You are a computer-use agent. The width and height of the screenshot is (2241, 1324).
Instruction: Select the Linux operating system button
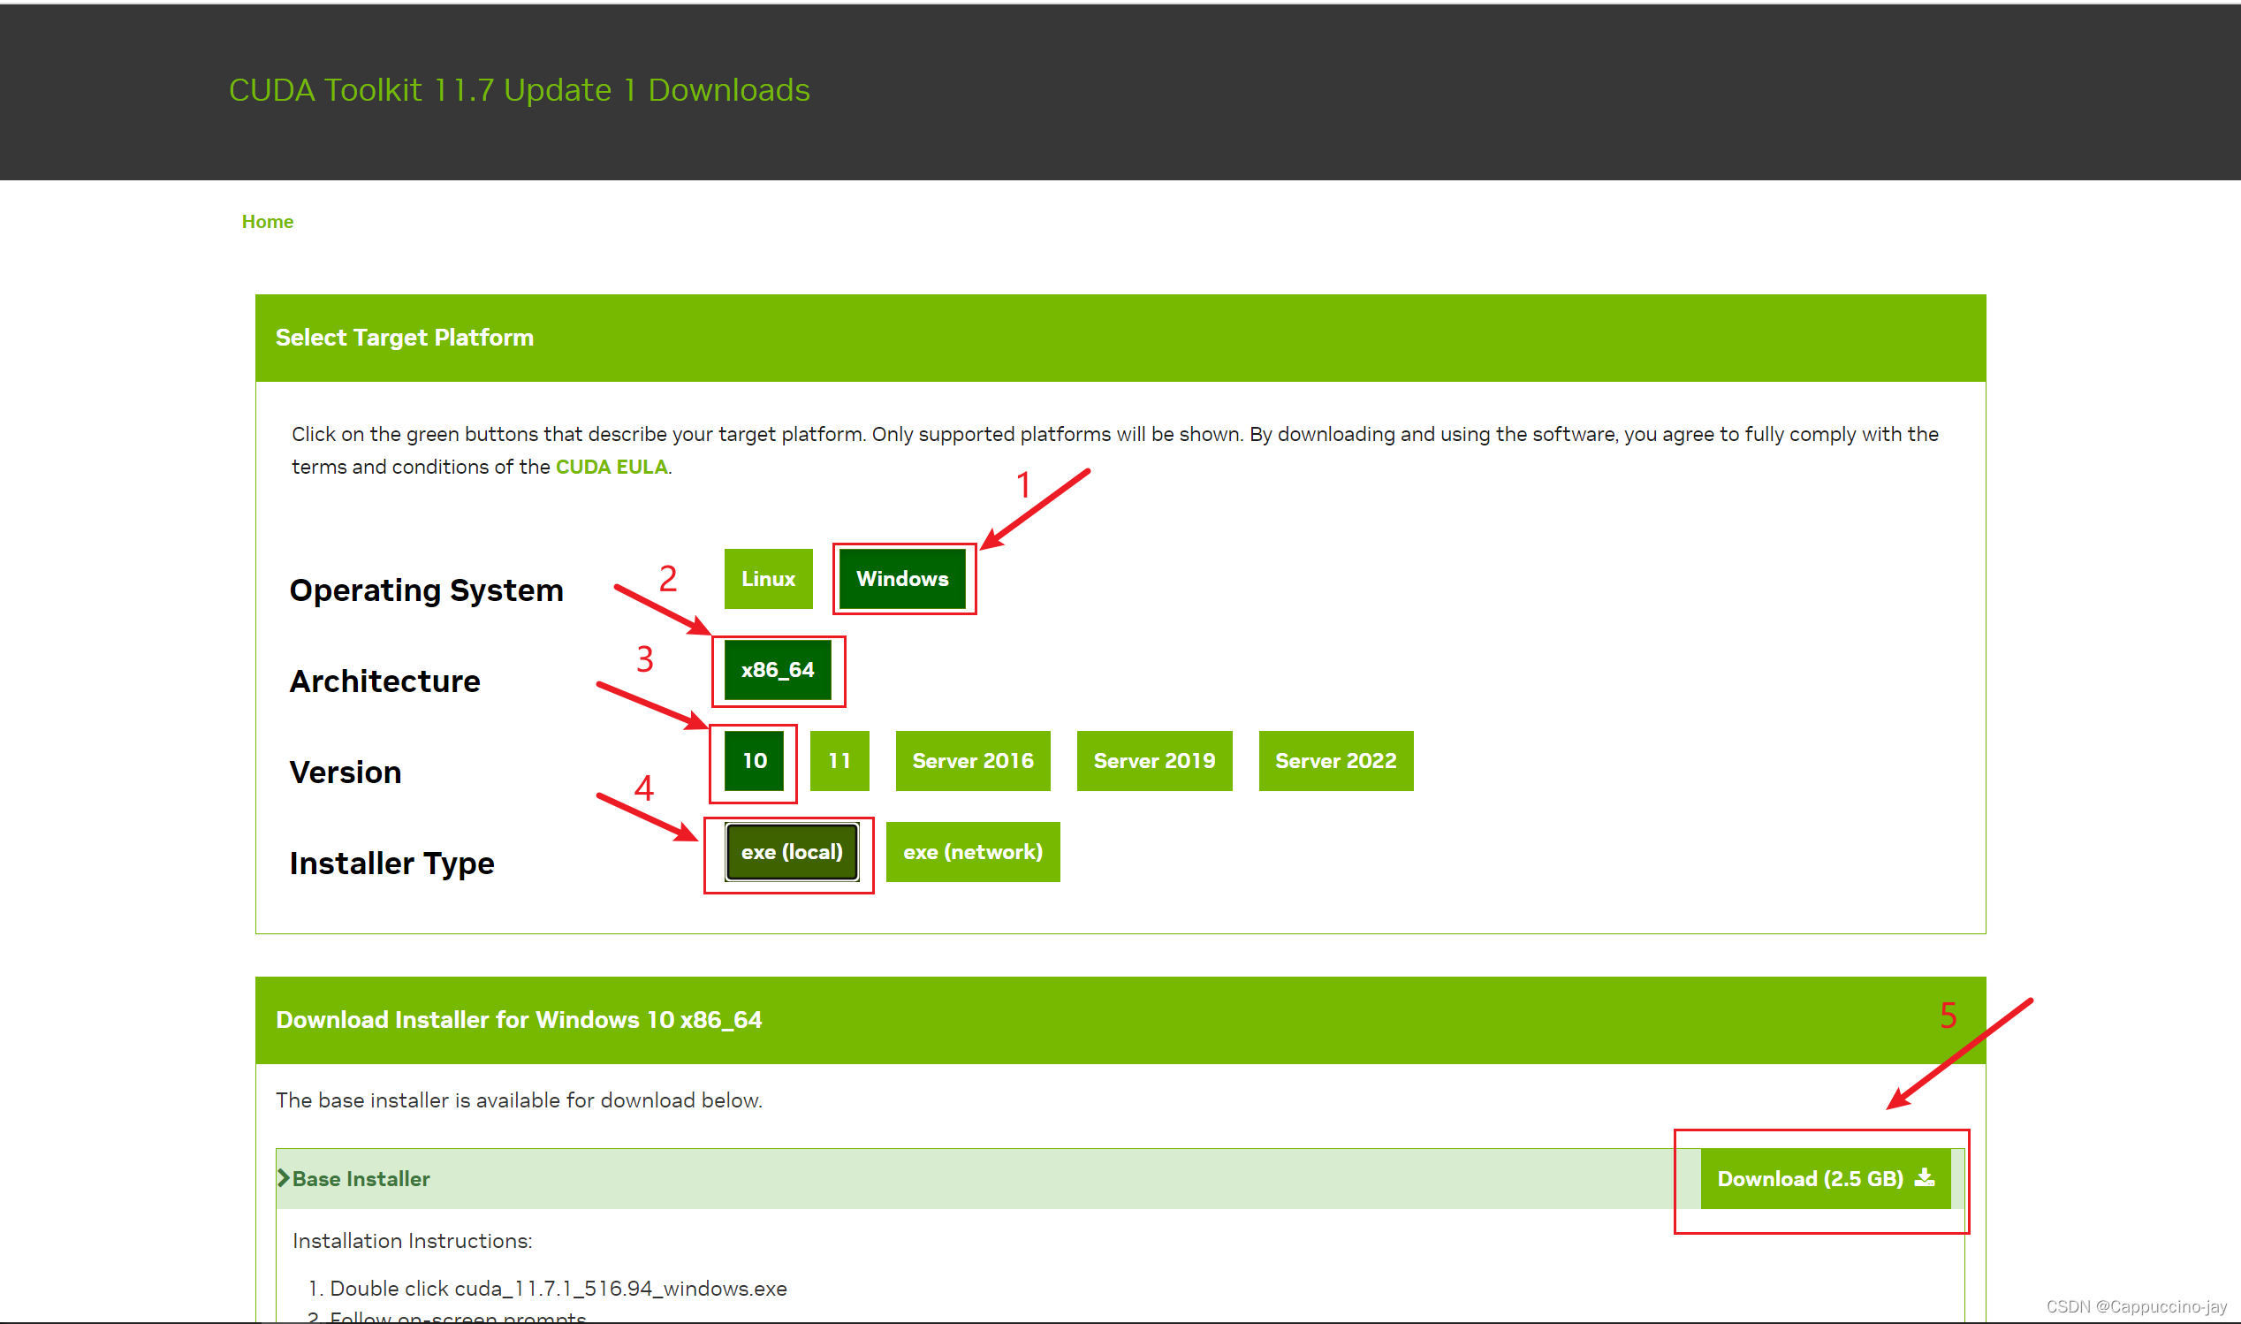(768, 579)
